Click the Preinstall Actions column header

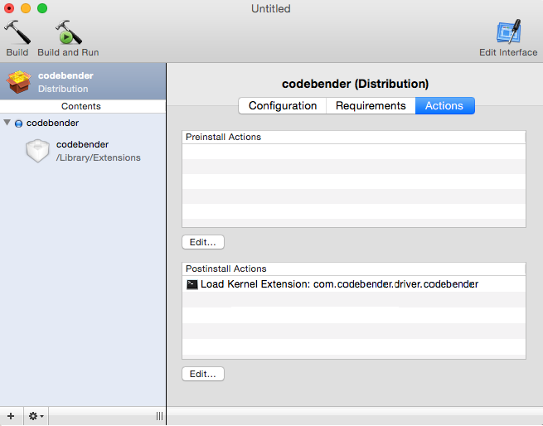point(354,137)
